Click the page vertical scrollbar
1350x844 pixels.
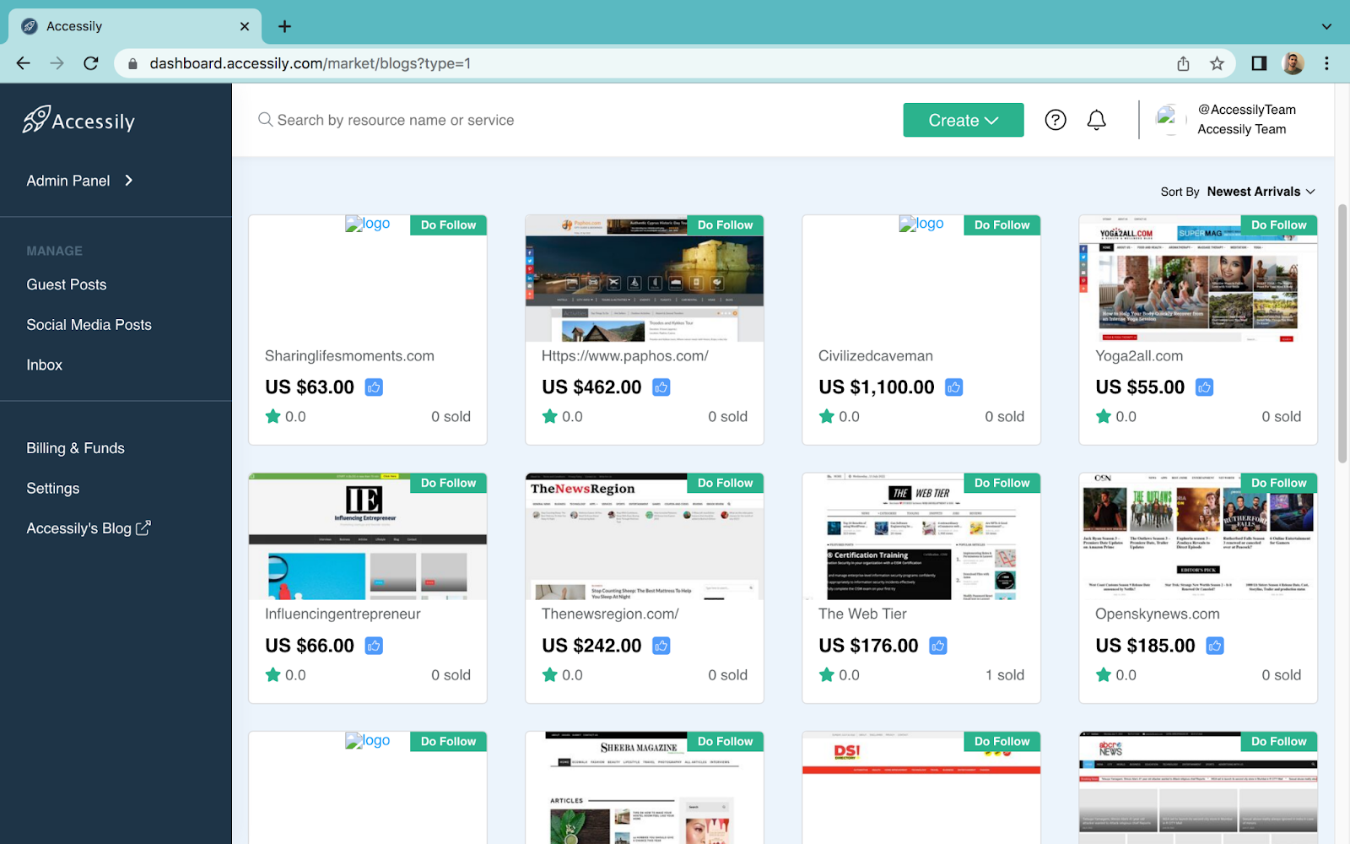click(1342, 333)
